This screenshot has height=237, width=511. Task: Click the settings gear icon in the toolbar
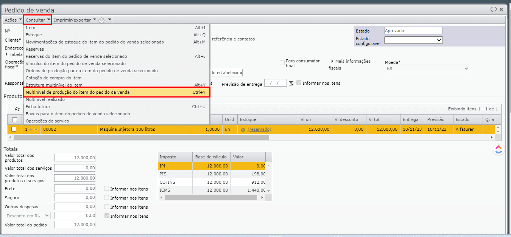(x=101, y=20)
